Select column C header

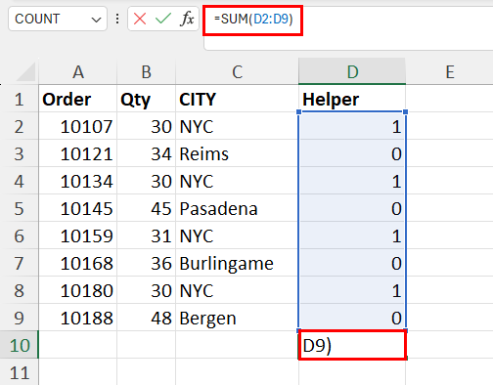click(237, 71)
